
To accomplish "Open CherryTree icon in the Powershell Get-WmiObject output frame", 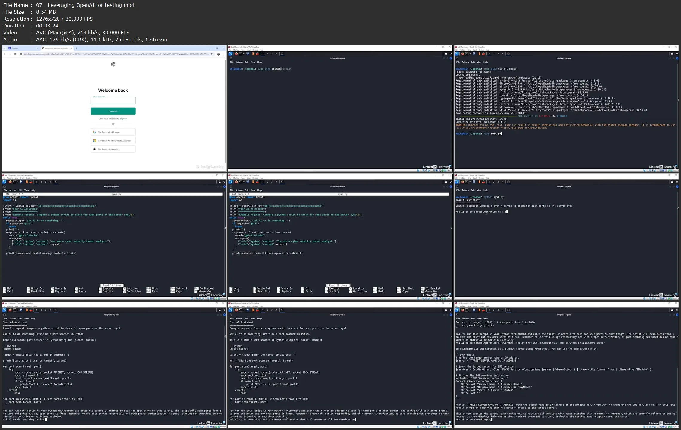I will tap(483, 310).
